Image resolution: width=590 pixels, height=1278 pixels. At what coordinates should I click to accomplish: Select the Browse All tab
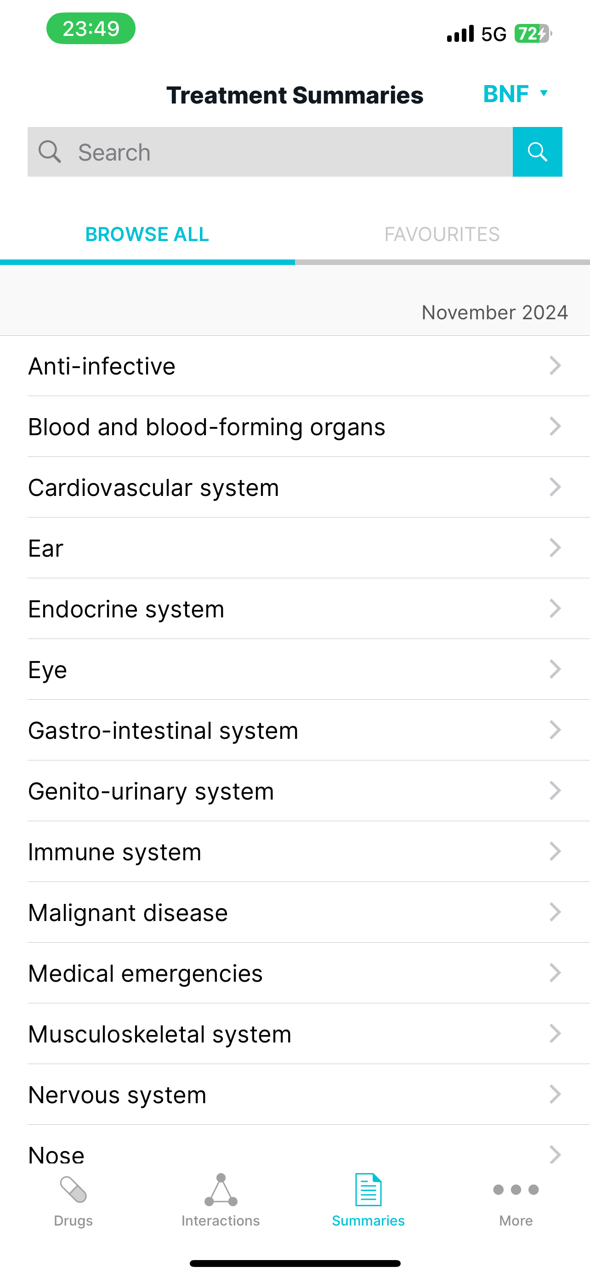[x=147, y=235]
